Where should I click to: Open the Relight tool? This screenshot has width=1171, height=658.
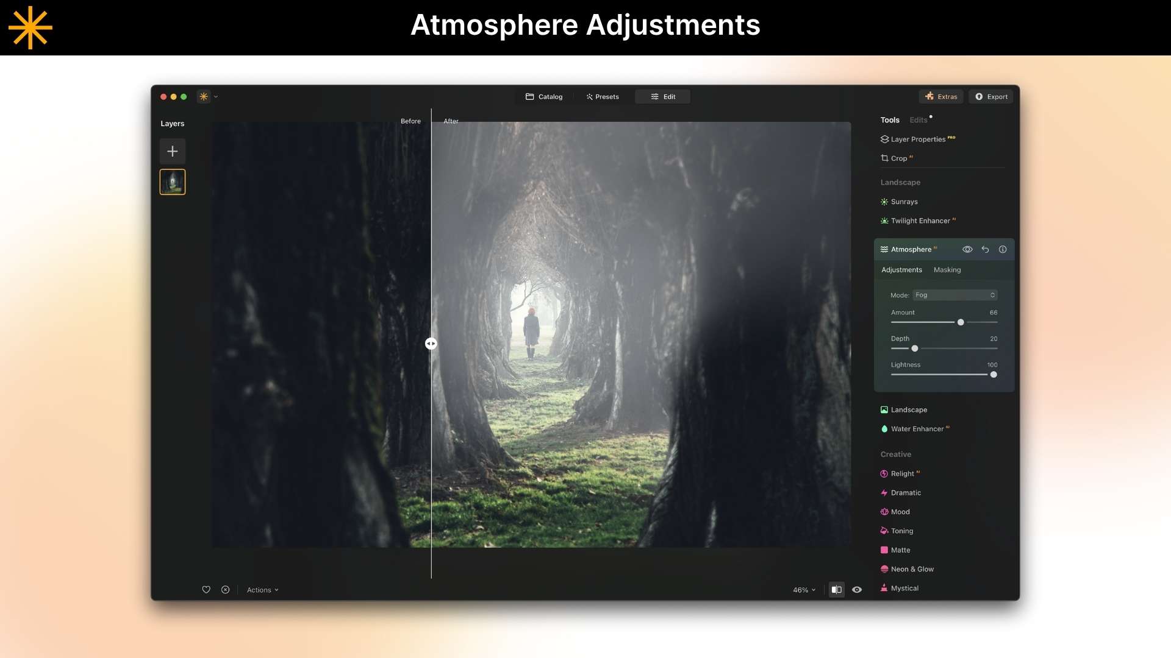click(x=903, y=473)
